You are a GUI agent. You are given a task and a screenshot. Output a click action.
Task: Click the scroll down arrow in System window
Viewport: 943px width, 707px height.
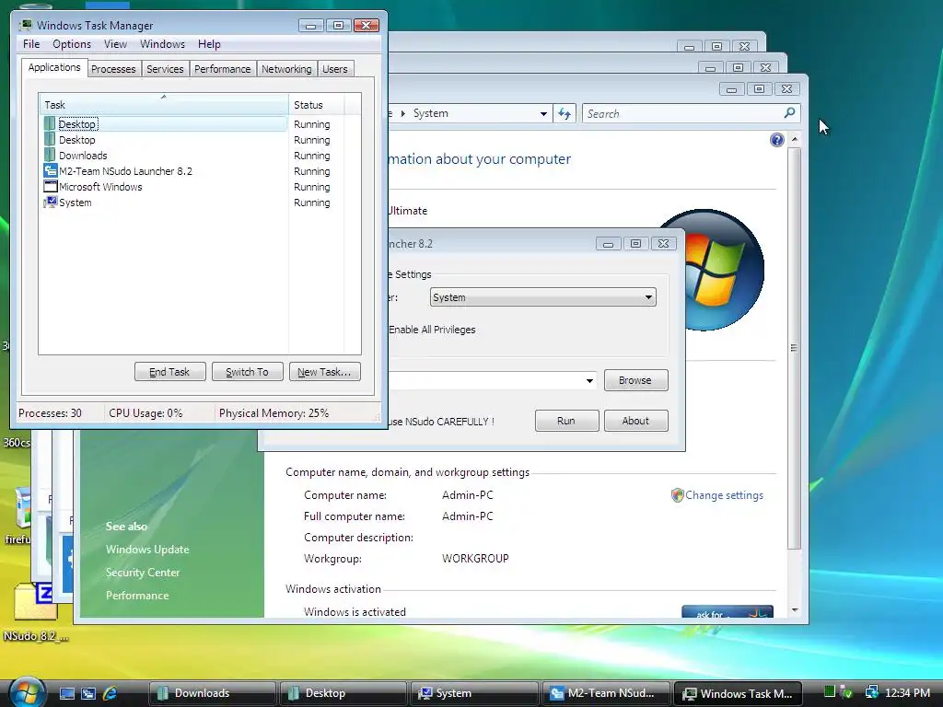point(795,610)
